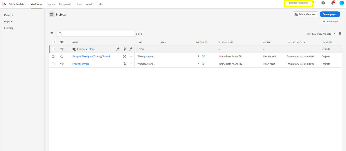Image resolution: width=346 pixels, height=151 pixels.
Task: Sort by the Report Suite column header
Action: coord(226,42)
